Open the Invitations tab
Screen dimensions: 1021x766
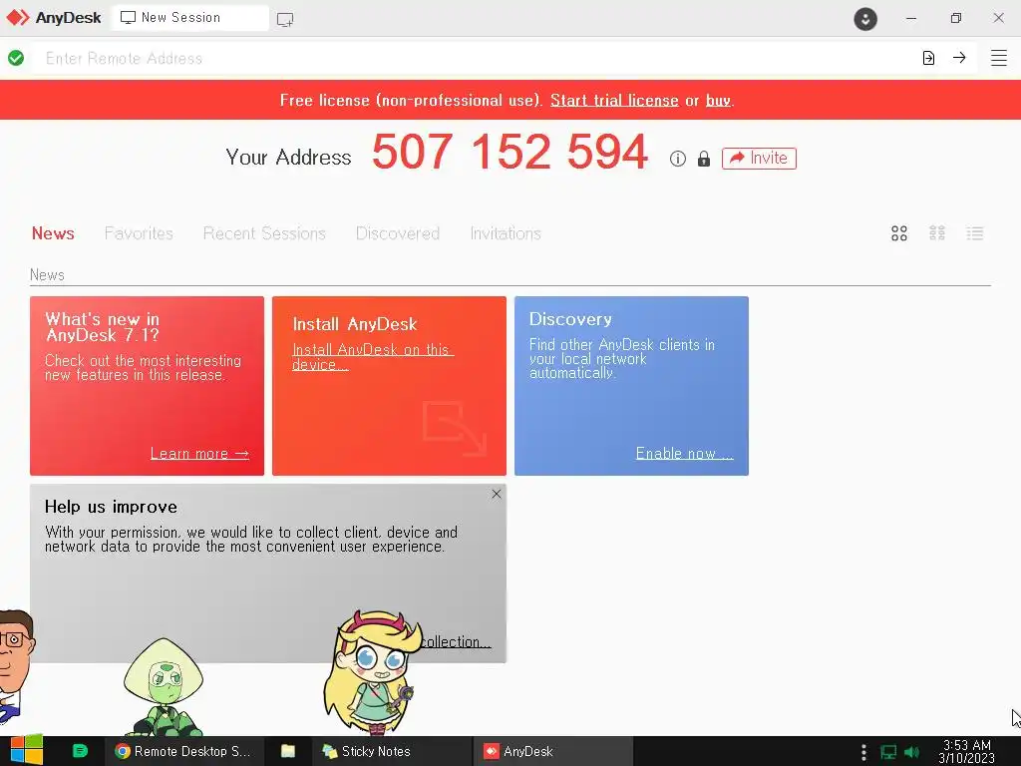pos(506,233)
